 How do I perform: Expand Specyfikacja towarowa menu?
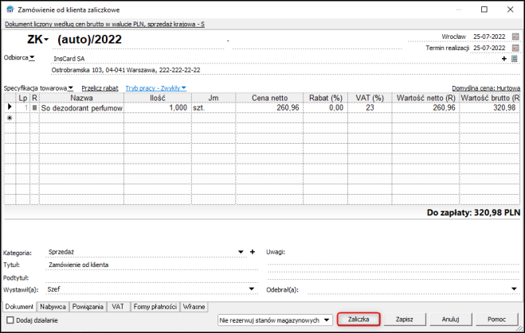(70, 88)
